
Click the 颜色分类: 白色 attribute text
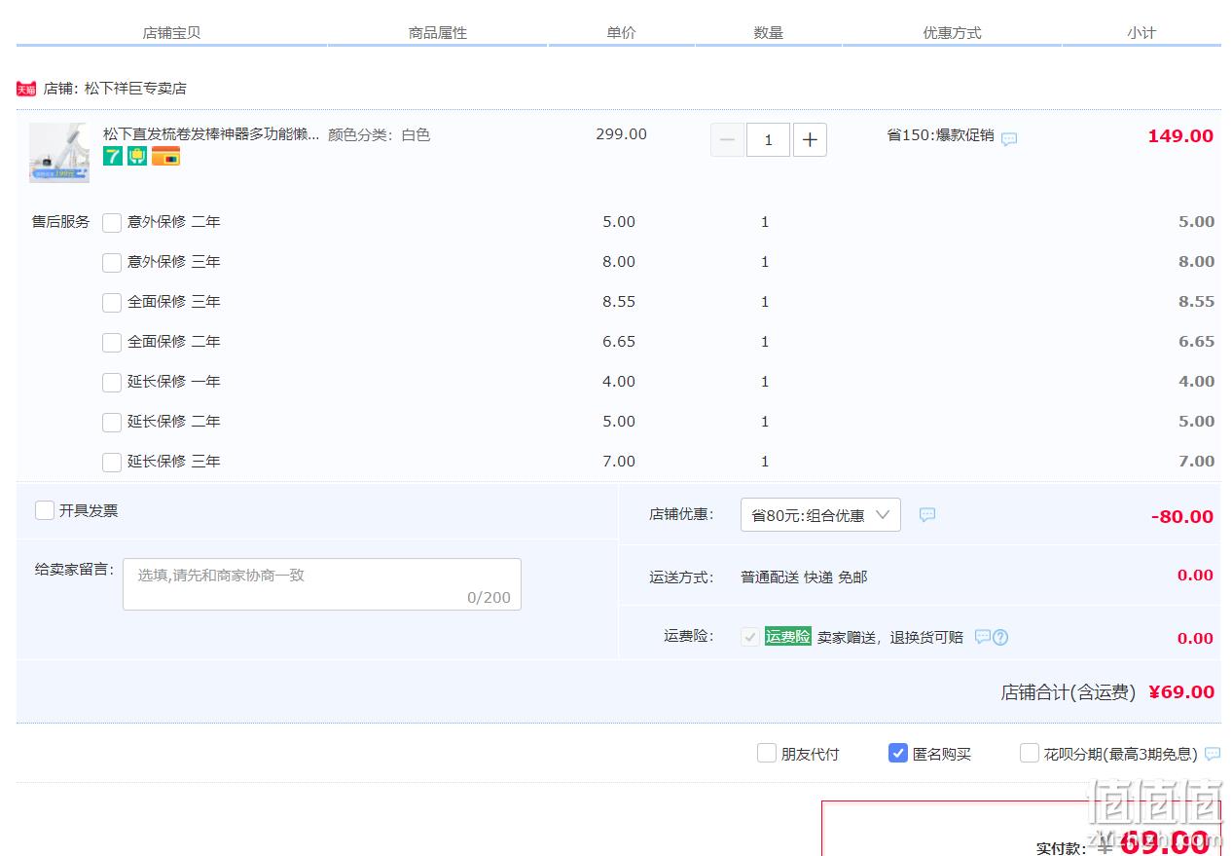[379, 135]
